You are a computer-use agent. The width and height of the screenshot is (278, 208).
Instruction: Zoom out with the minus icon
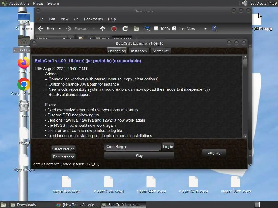pyautogui.click(x=156, y=28)
